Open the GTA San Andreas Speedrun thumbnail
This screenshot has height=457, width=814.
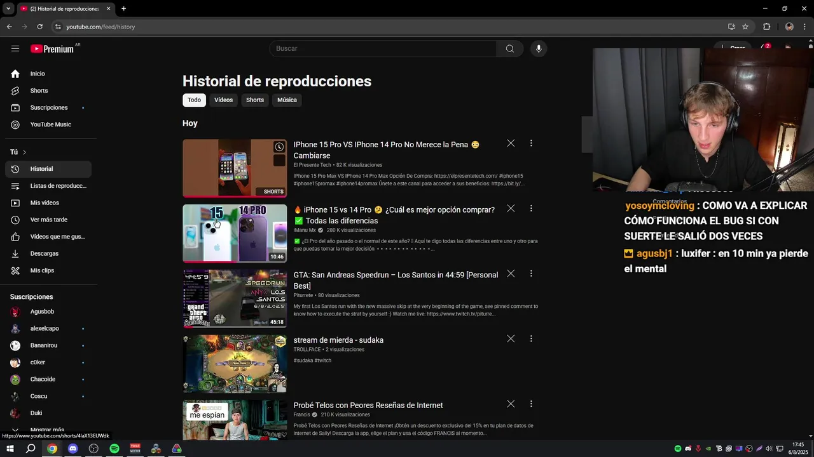[x=235, y=299]
